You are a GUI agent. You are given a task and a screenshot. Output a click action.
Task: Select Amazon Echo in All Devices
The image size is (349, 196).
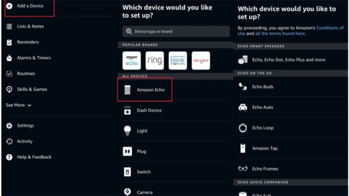[x=151, y=90]
